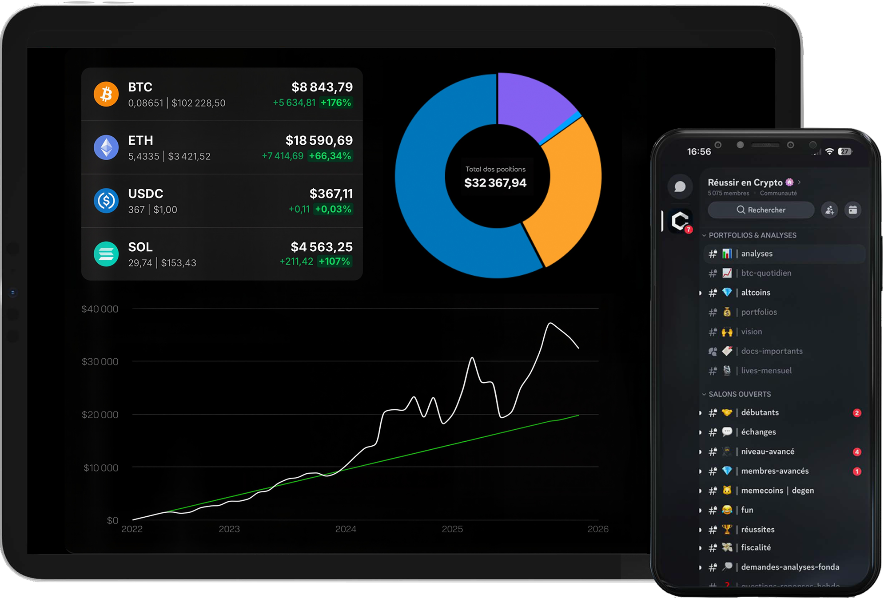Click the Solana coin icon
The height and width of the screenshot is (598, 884).
(106, 254)
